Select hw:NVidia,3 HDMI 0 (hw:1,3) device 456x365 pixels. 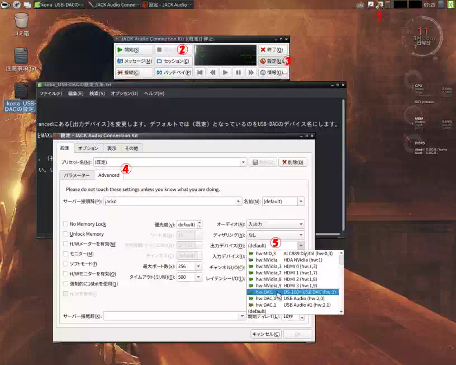click(x=293, y=266)
